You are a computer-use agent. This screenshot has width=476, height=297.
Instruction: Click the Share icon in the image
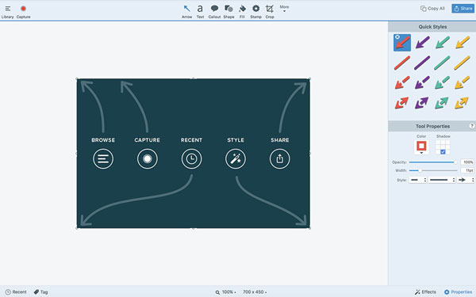point(280,159)
